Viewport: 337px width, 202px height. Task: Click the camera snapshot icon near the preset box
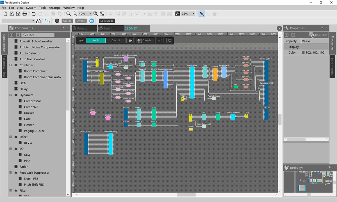coord(38,21)
